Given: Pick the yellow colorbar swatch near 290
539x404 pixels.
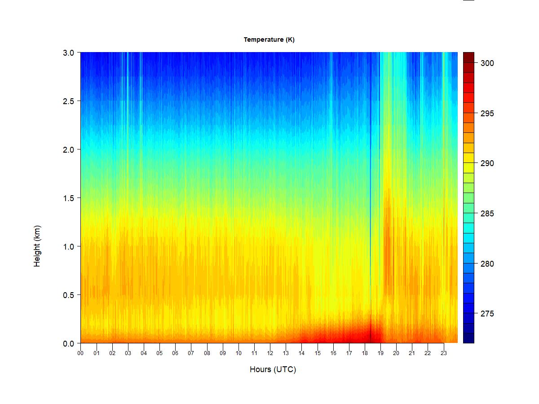Looking at the screenshot, I should [x=468, y=168].
